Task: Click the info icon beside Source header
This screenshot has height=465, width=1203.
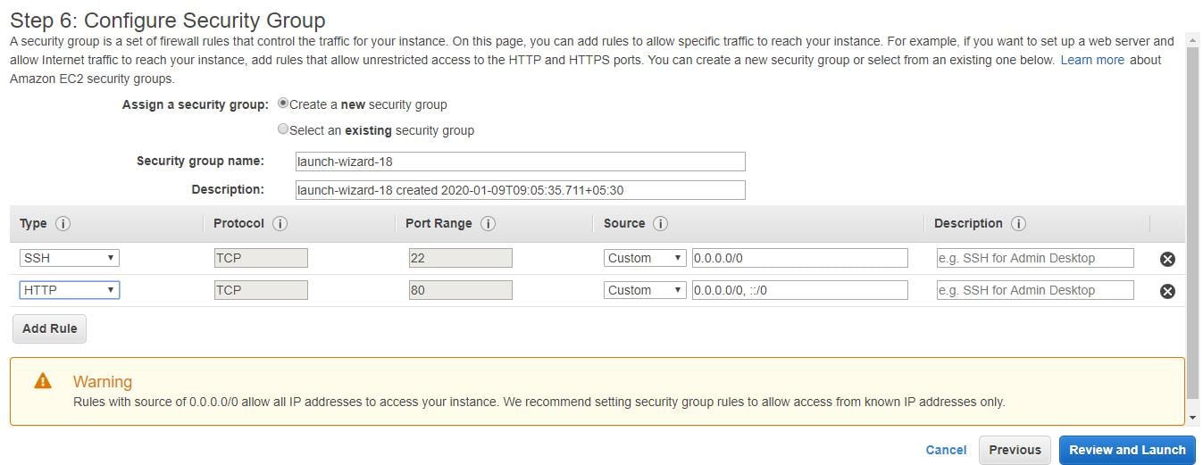Action: pyautogui.click(x=661, y=224)
